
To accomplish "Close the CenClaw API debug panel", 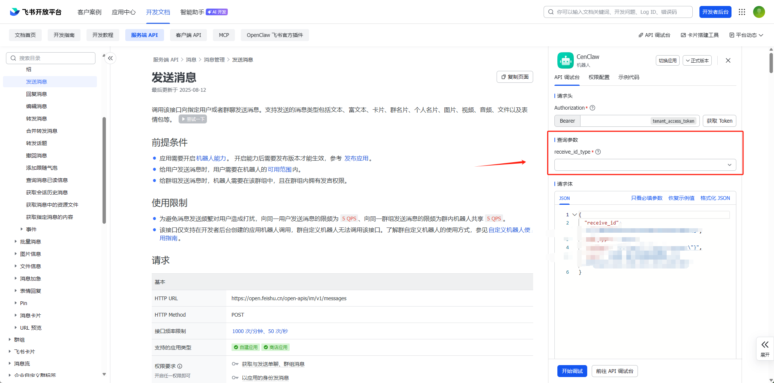I will pos(728,60).
